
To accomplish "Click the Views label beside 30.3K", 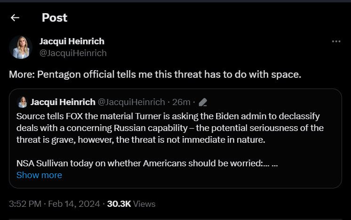I will (144, 204).
